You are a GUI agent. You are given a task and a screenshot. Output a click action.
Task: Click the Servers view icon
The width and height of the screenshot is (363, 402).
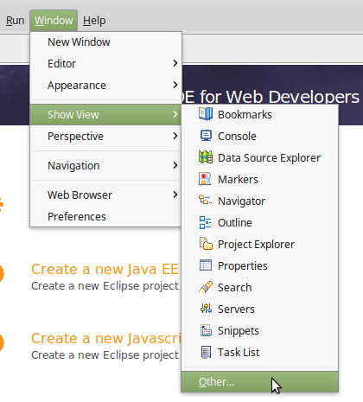click(x=206, y=309)
